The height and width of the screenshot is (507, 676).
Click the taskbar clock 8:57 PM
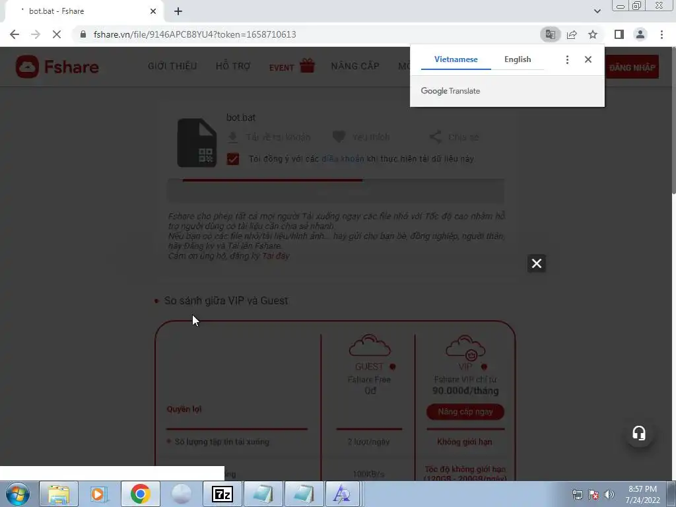642,494
